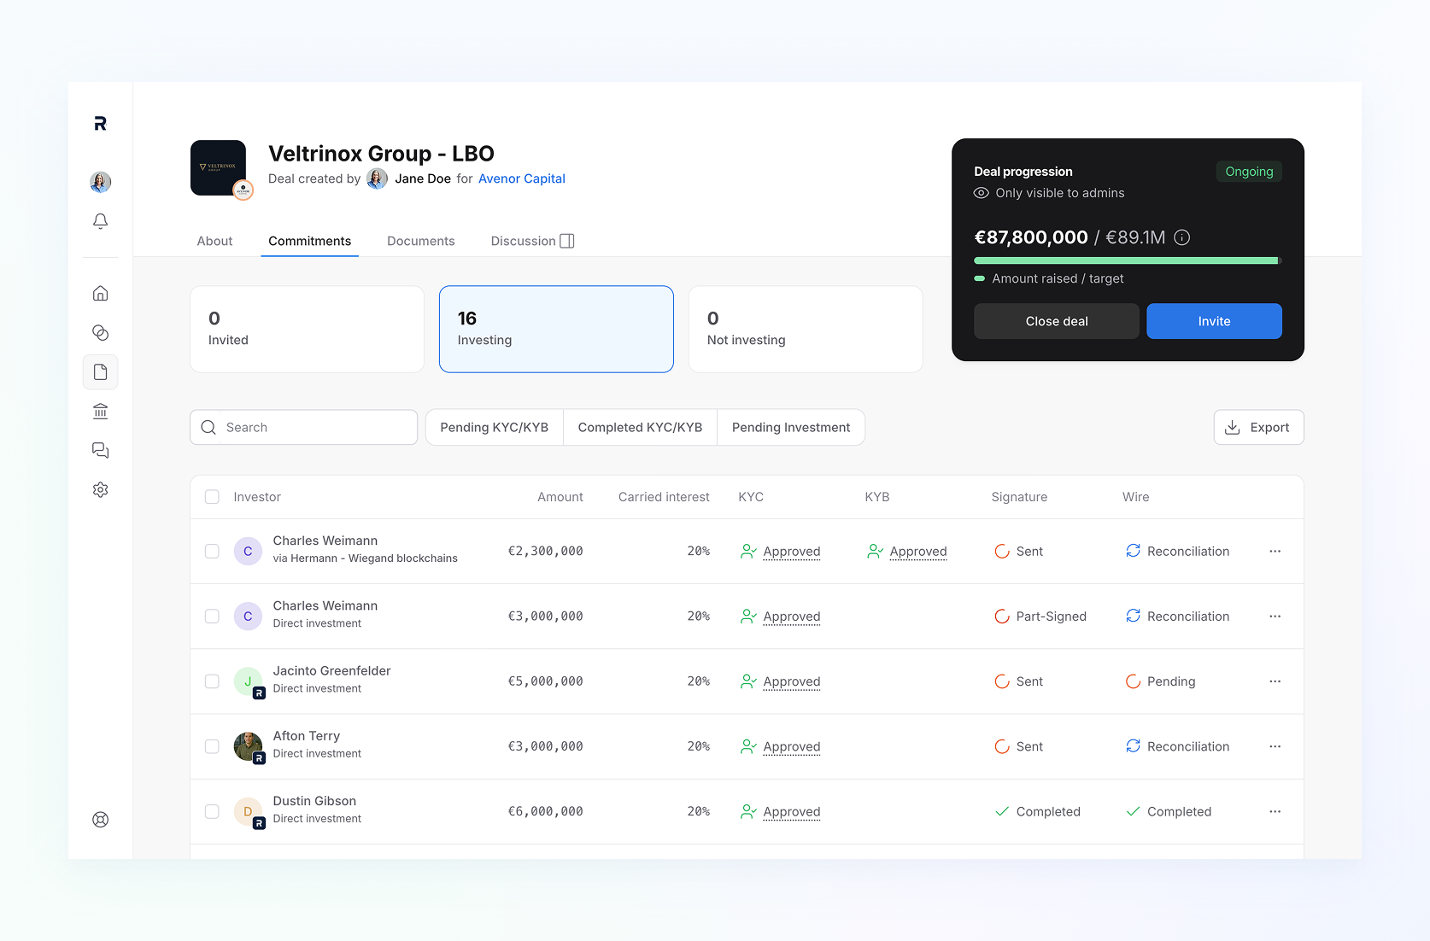Click Wire column header

(x=1135, y=497)
